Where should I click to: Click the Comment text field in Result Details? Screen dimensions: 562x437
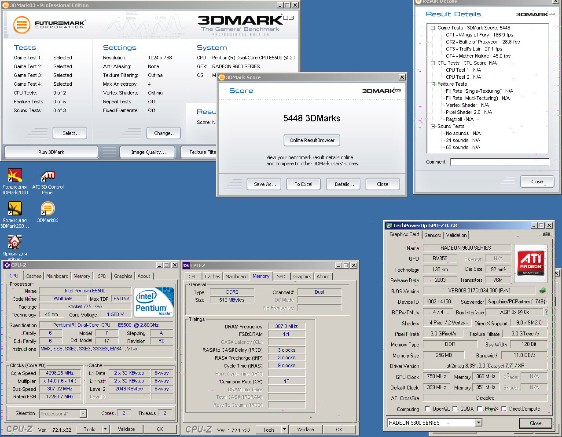[499, 162]
